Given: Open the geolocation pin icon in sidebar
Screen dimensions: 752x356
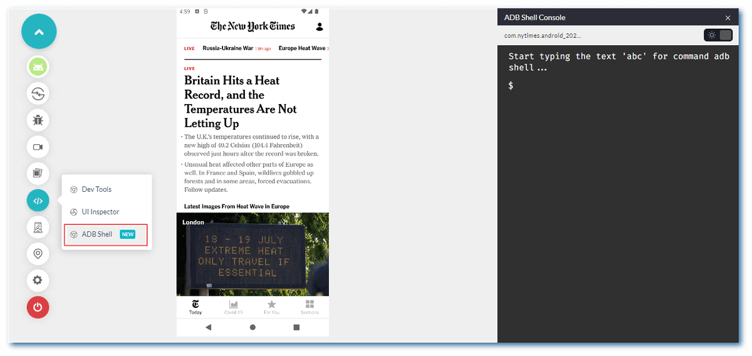Looking at the screenshot, I should [x=38, y=254].
